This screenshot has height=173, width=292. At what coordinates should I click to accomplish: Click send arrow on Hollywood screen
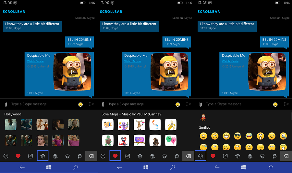tap(92, 104)
